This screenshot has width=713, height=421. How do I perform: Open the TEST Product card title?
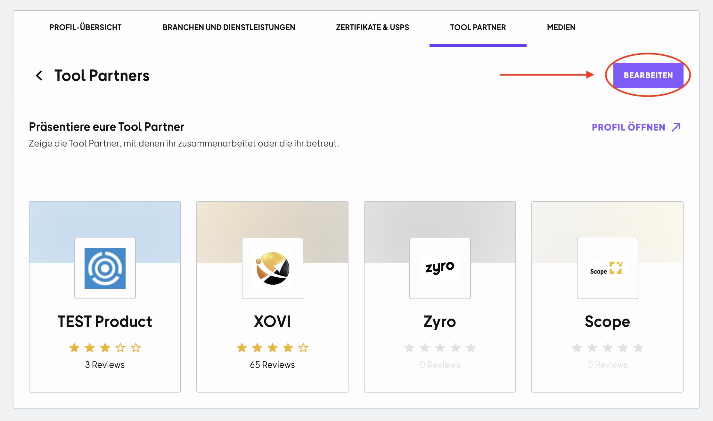coord(105,322)
